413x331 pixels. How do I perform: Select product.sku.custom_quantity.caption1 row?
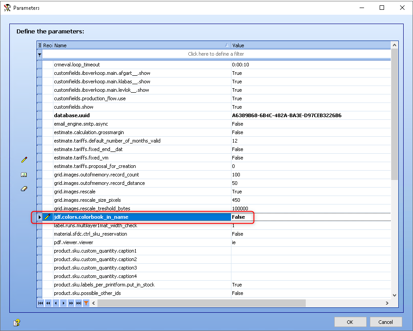(214, 250)
